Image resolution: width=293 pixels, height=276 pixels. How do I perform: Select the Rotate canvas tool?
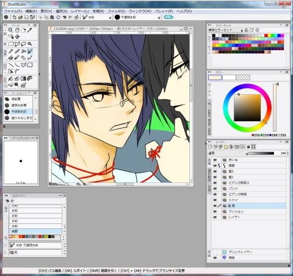[23, 31]
